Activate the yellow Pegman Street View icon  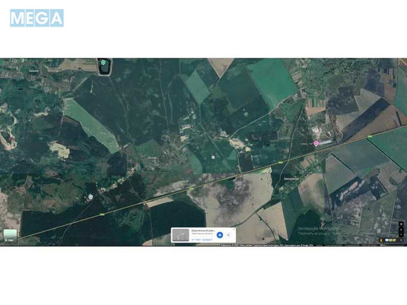(x=381, y=240)
